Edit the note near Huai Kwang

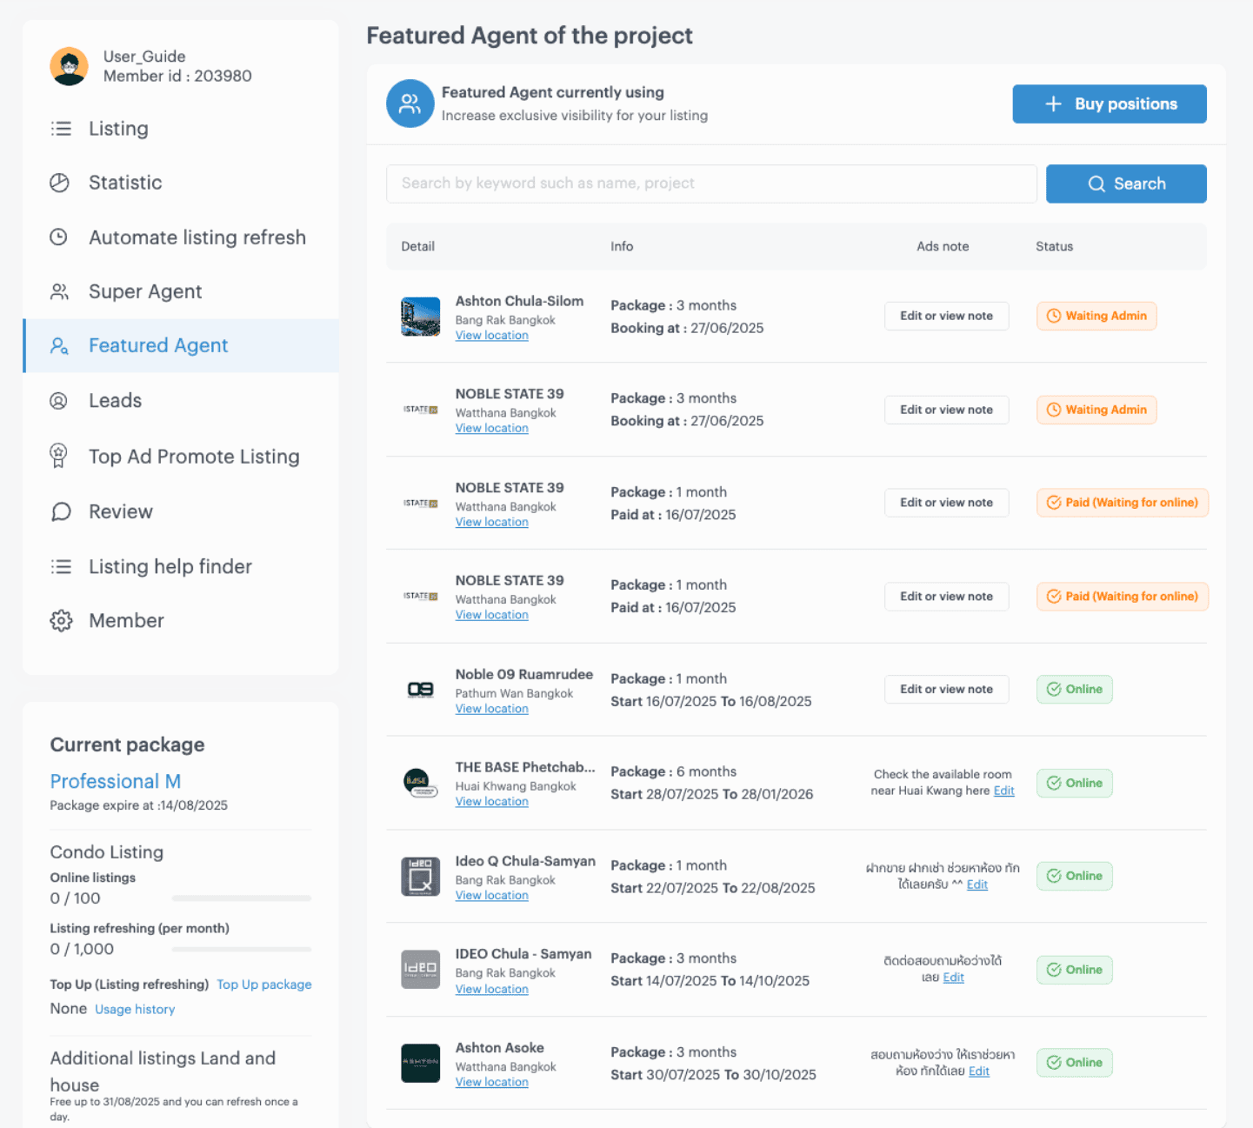(x=1003, y=791)
